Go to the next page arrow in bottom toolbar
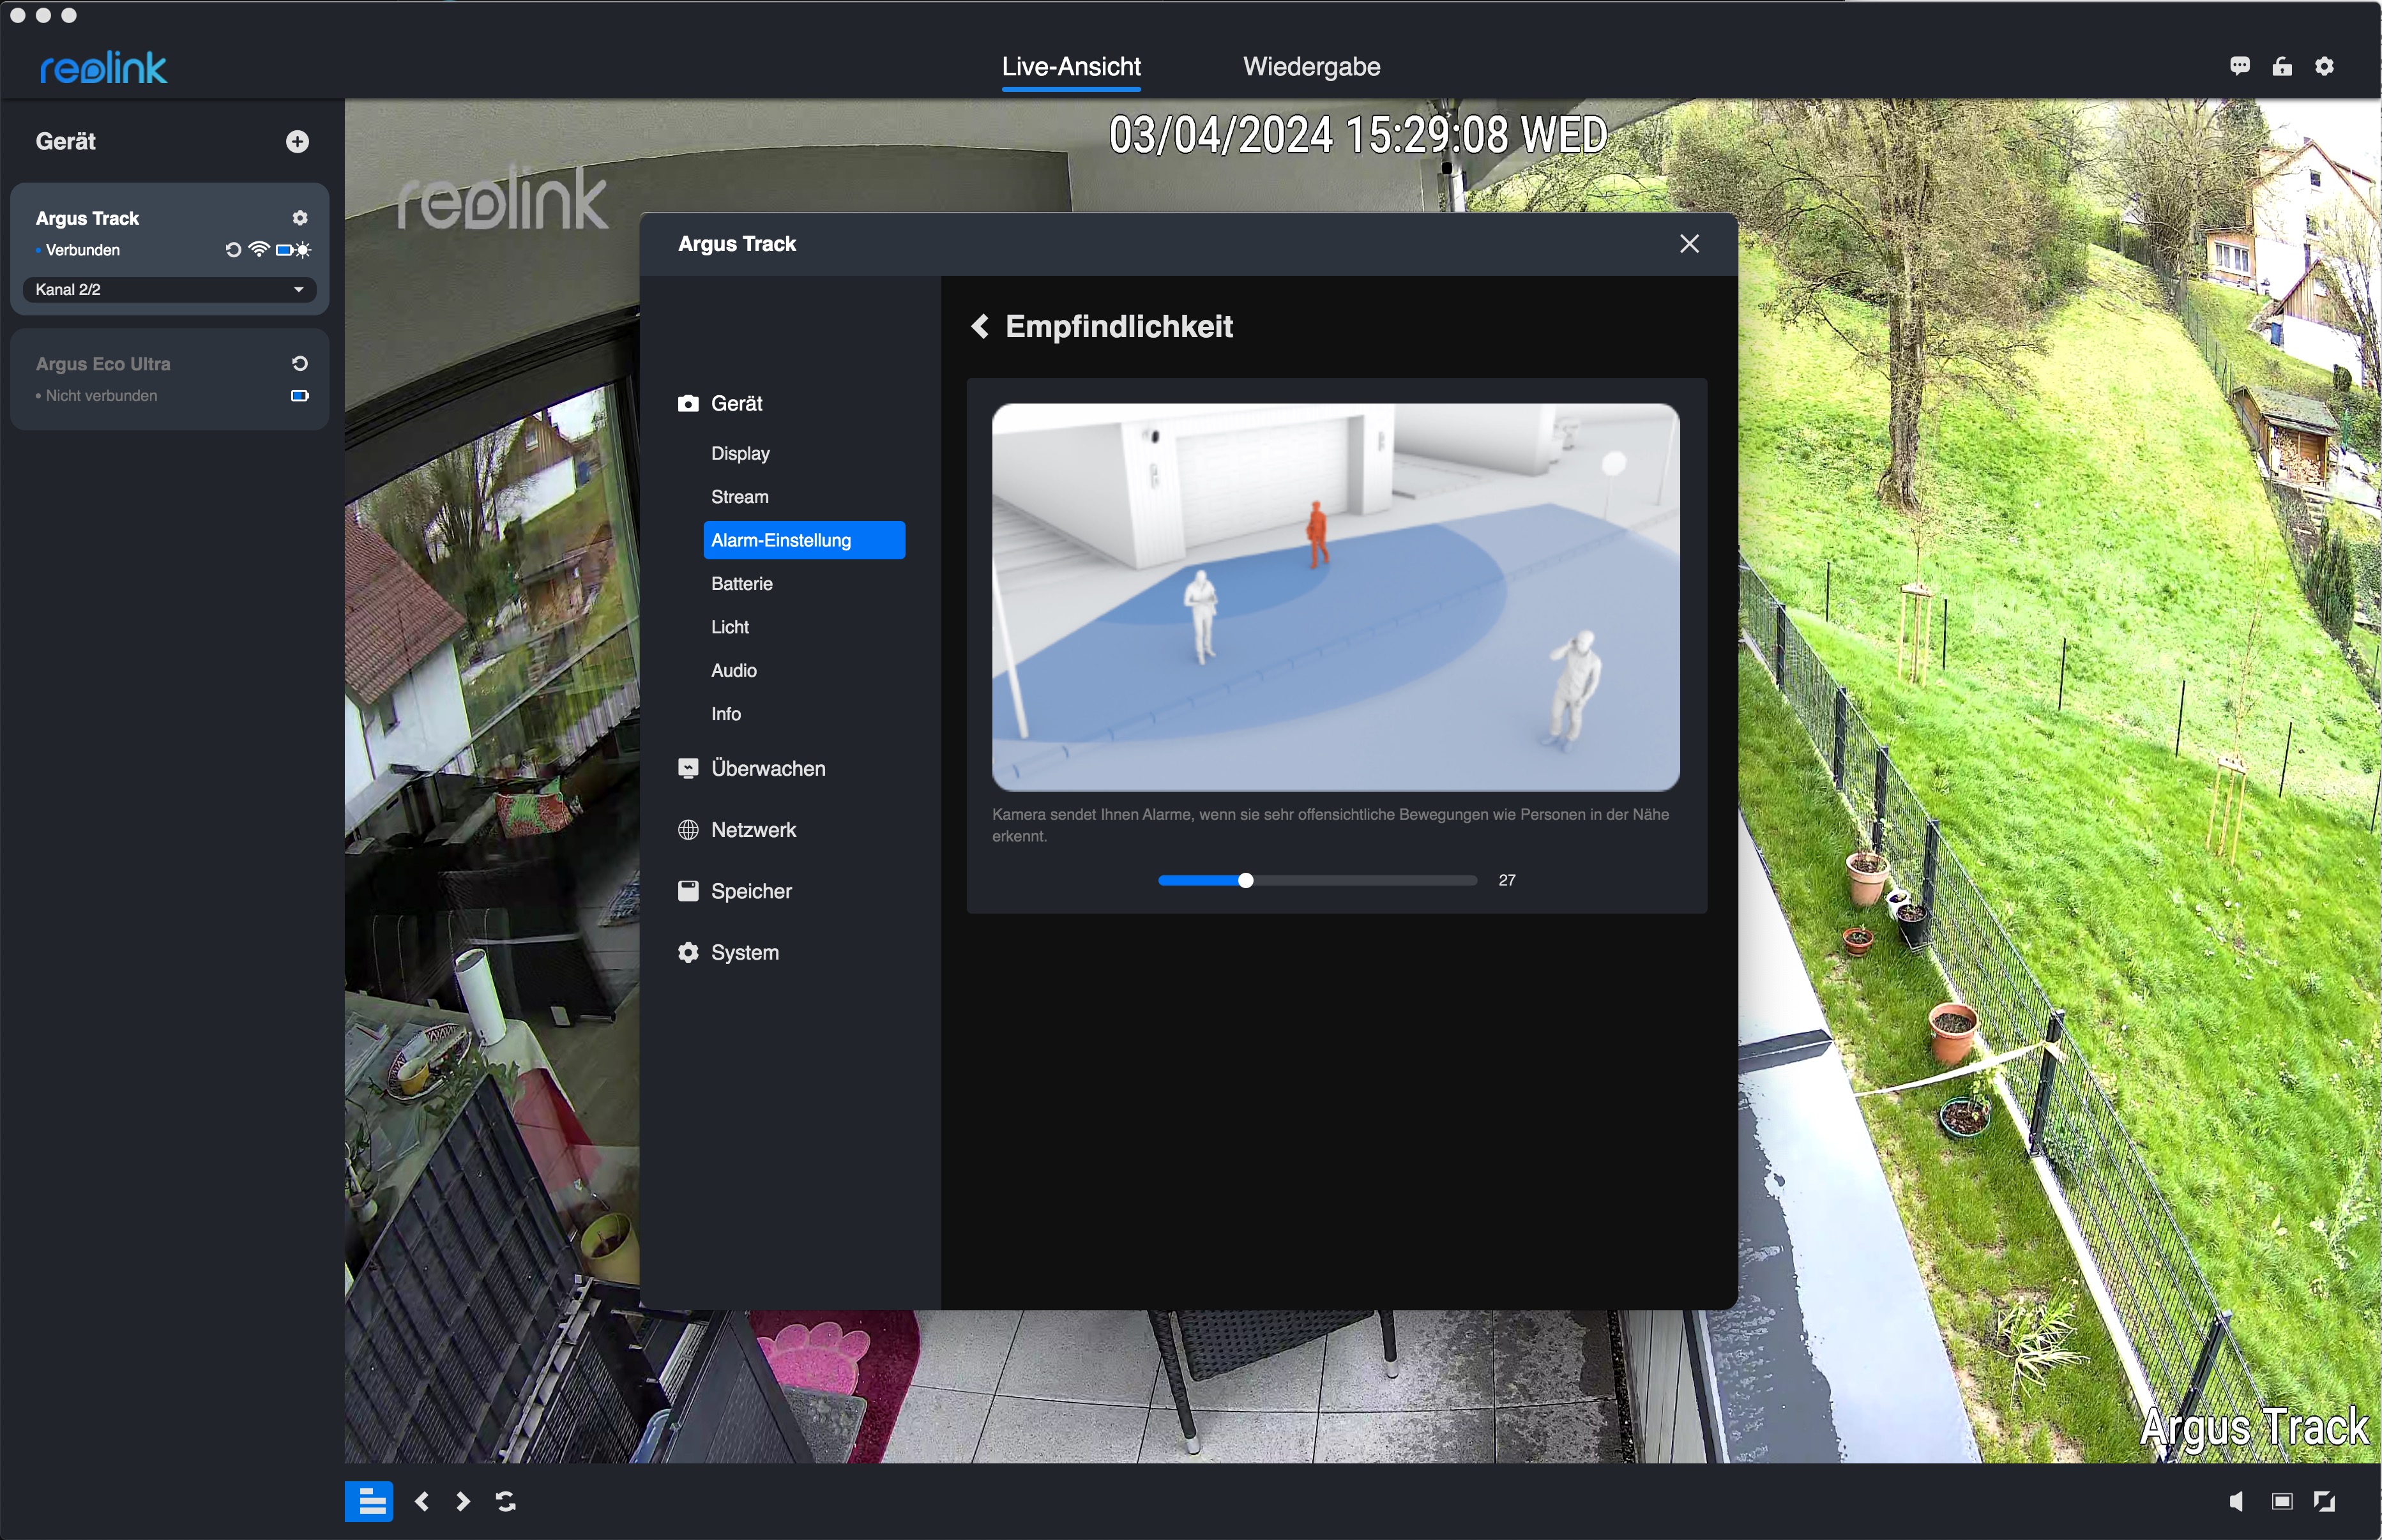2382x1540 pixels. 462,1501
